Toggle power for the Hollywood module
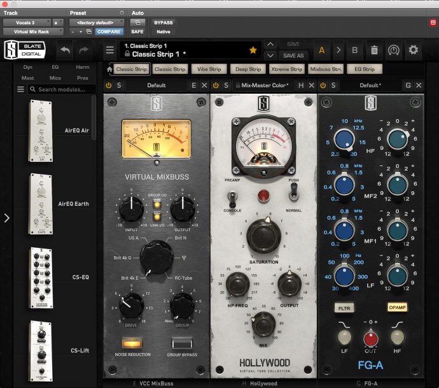 pyautogui.click(x=216, y=85)
